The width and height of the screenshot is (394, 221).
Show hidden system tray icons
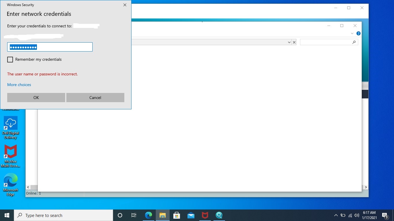[x=336, y=215]
